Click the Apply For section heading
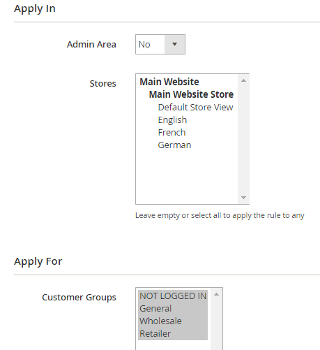This screenshot has width=320, height=350. tap(38, 261)
